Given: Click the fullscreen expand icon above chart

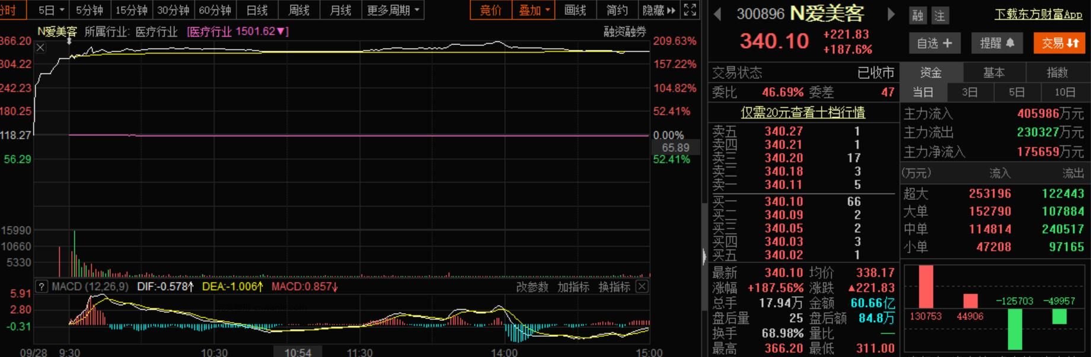Looking at the screenshot, I should click(x=690, y=10).
